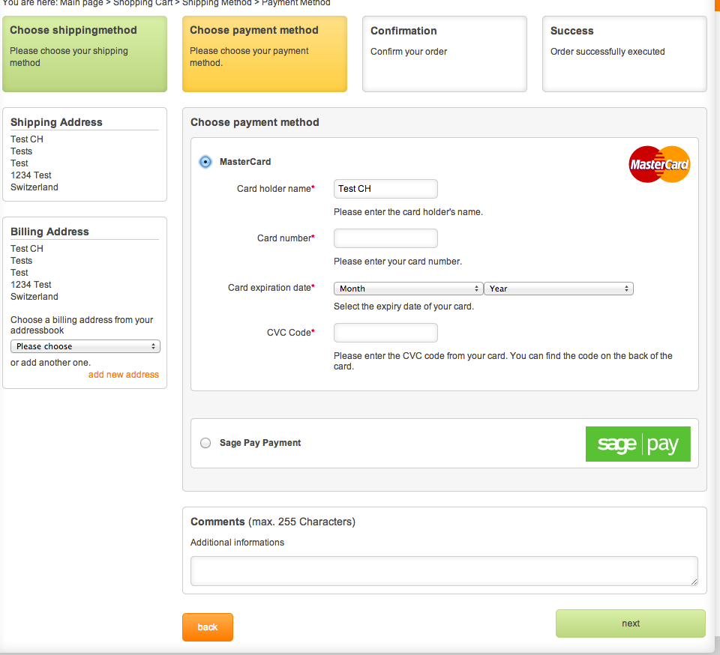720x655 pixels.
Task: Click the Success step box
Action: click(625, 54)
